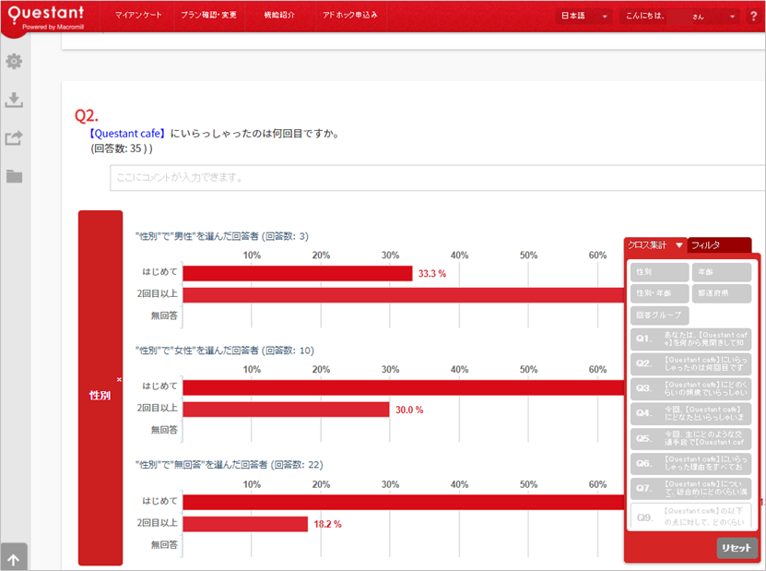Open the プラン確認・変更 menu
Image resolution: width=766 pixels, height=571 pixels.
(x=208, y=15)
